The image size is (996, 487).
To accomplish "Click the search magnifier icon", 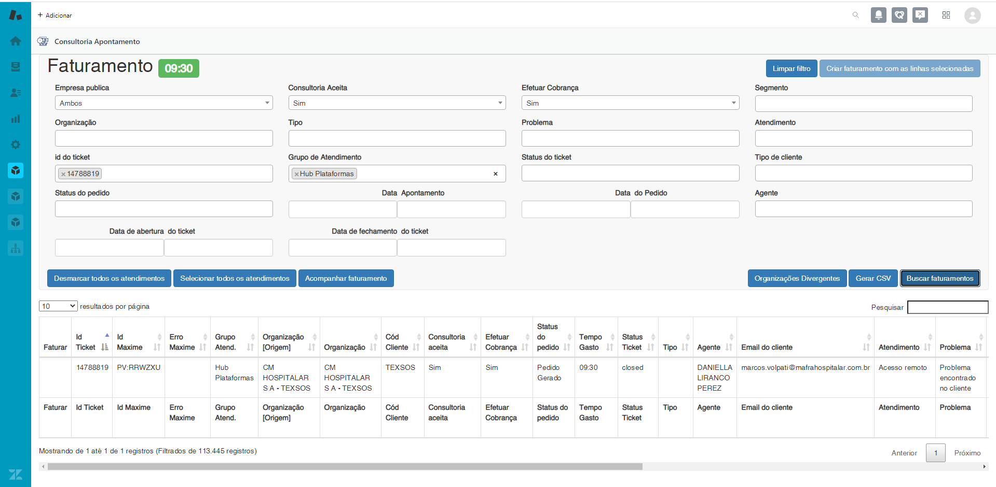I will coord(855,15).
